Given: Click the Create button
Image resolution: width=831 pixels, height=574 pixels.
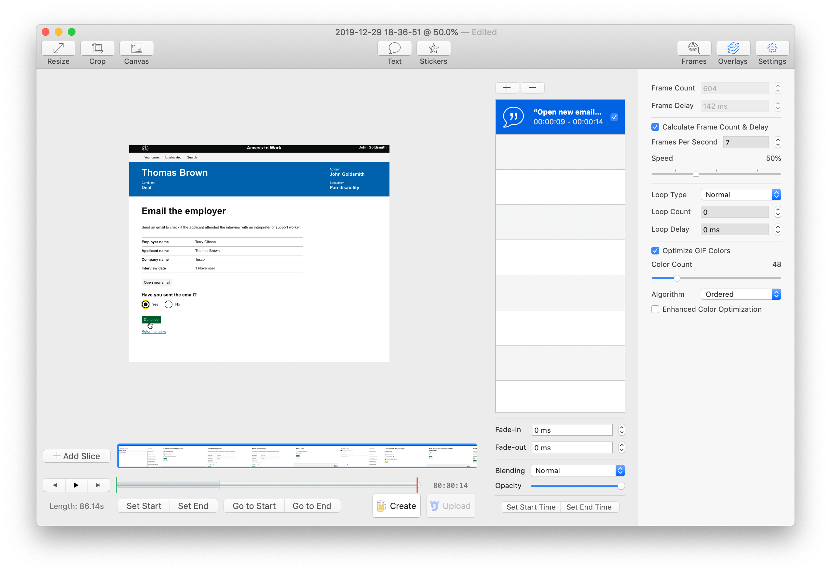Looking at the screenshot, I should (x=396, y=506).
